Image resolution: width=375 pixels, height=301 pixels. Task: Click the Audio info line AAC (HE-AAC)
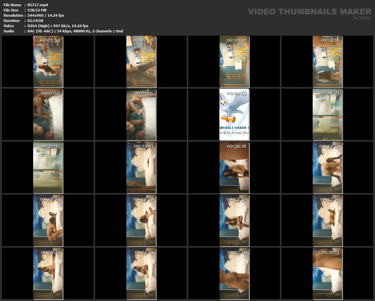tap(75, 31)
